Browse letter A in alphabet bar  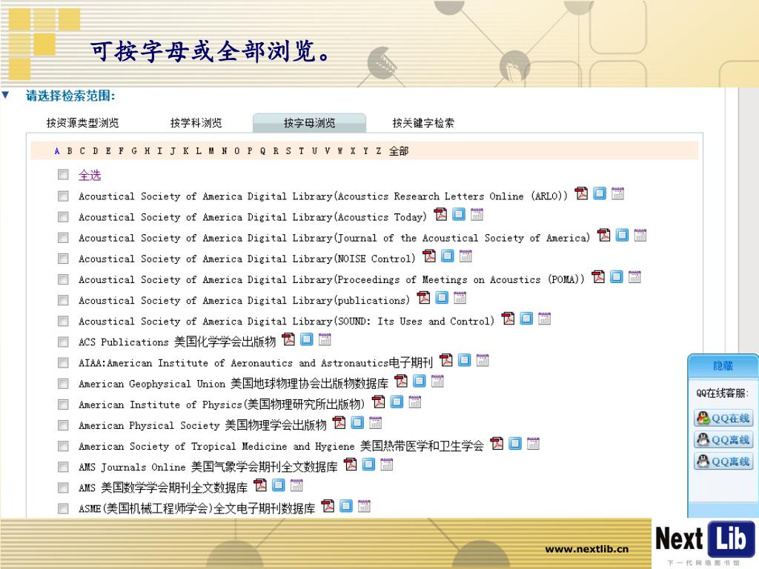[x=57, y=151]
